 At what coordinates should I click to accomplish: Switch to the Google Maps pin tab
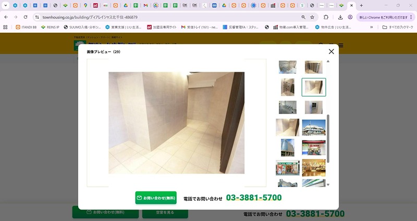point(85,5)
